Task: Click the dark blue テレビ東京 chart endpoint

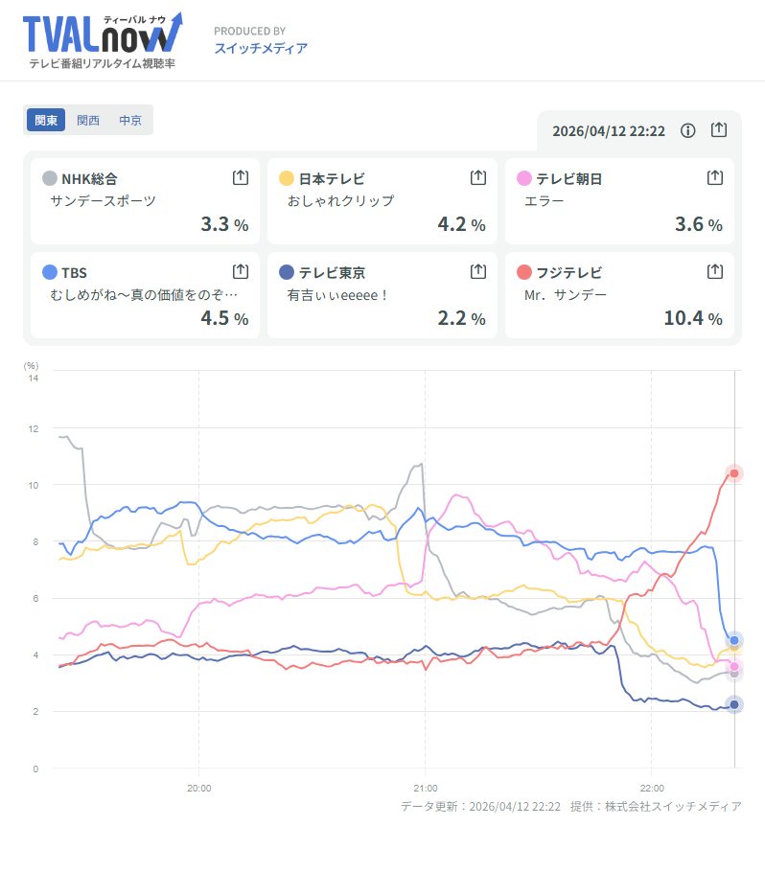Action: click(734, 704)
